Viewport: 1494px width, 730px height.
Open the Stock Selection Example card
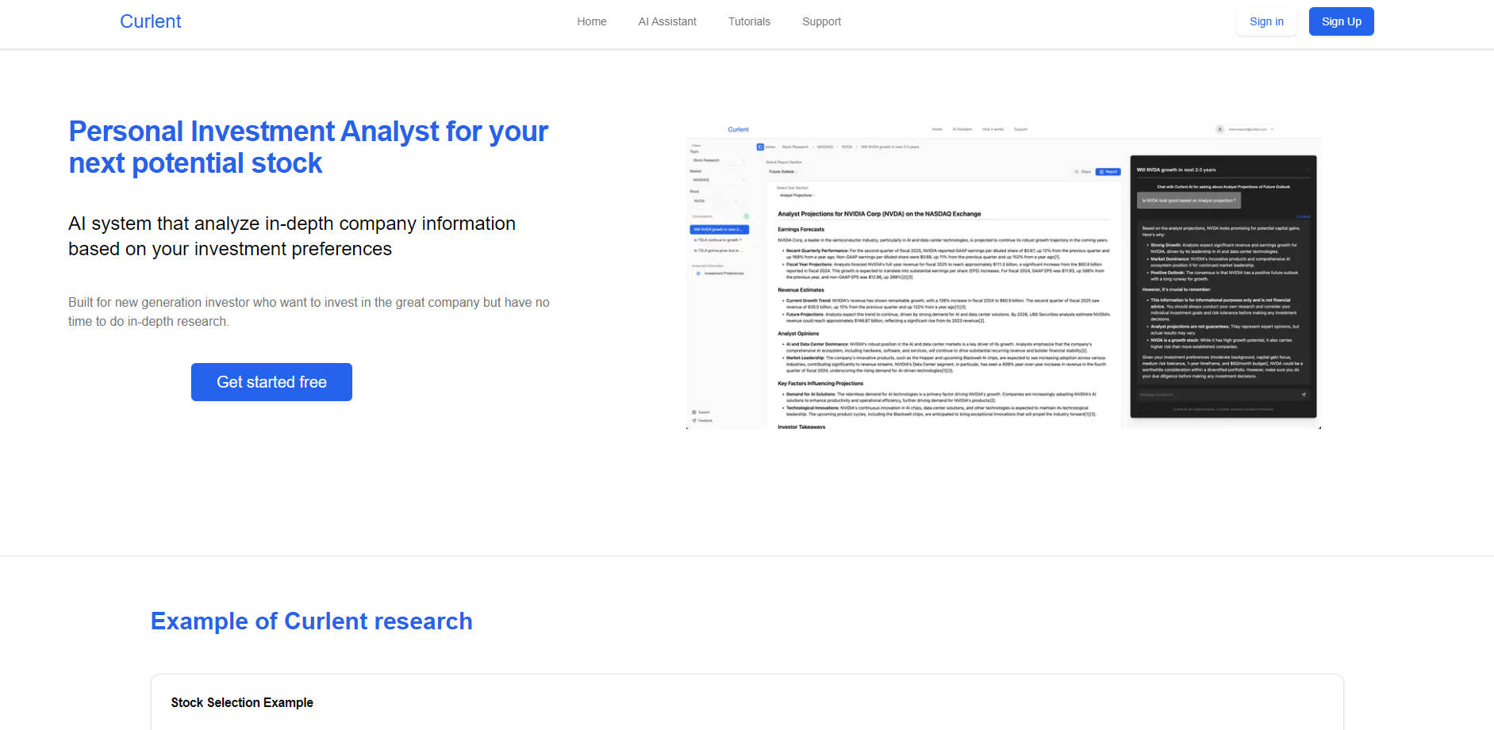click(242, 702)
